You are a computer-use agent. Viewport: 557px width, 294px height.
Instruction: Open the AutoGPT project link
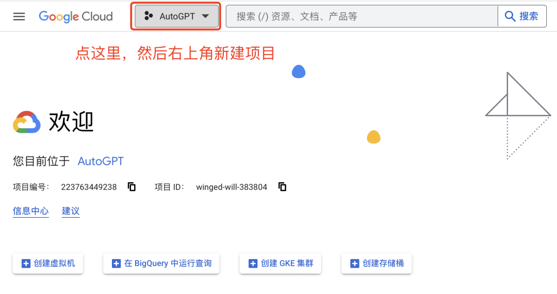[101, 161]
